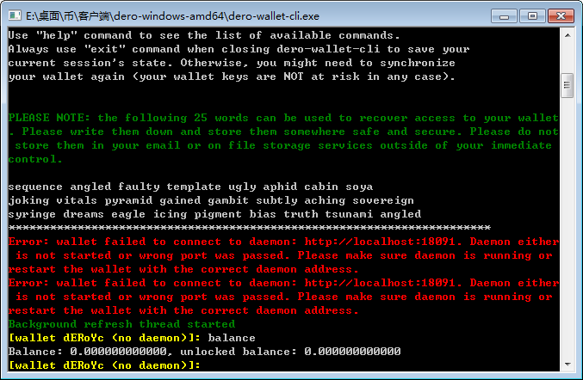Image resolution: width=583 pixels, height=380 pixels.
Task: Click the seed word "tsunami"
Action: 349,214
